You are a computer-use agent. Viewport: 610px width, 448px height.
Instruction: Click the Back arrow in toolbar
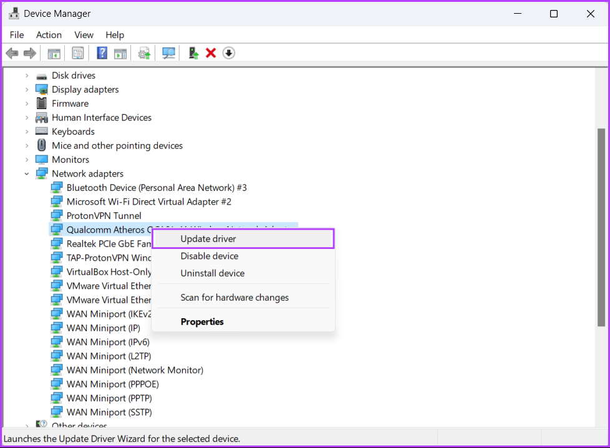coord(12,53)
